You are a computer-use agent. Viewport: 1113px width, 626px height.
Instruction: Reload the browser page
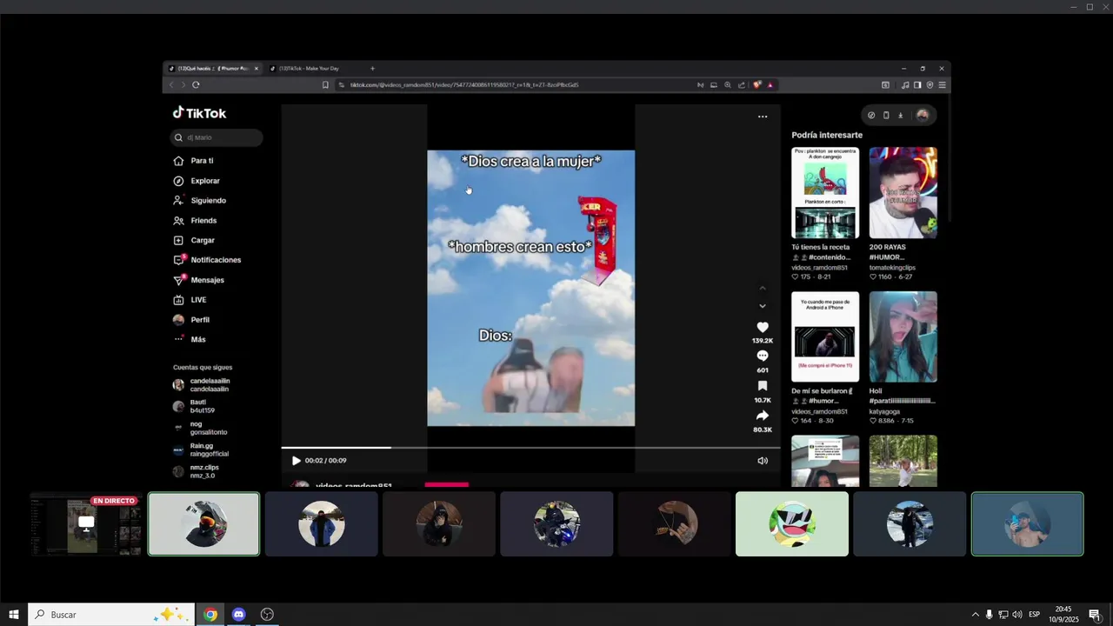point(196,85)
